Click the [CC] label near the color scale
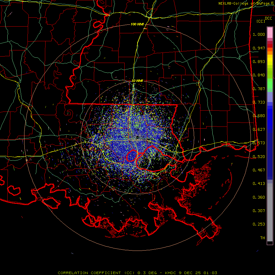 pyautogui.click(x=261, y=21)
